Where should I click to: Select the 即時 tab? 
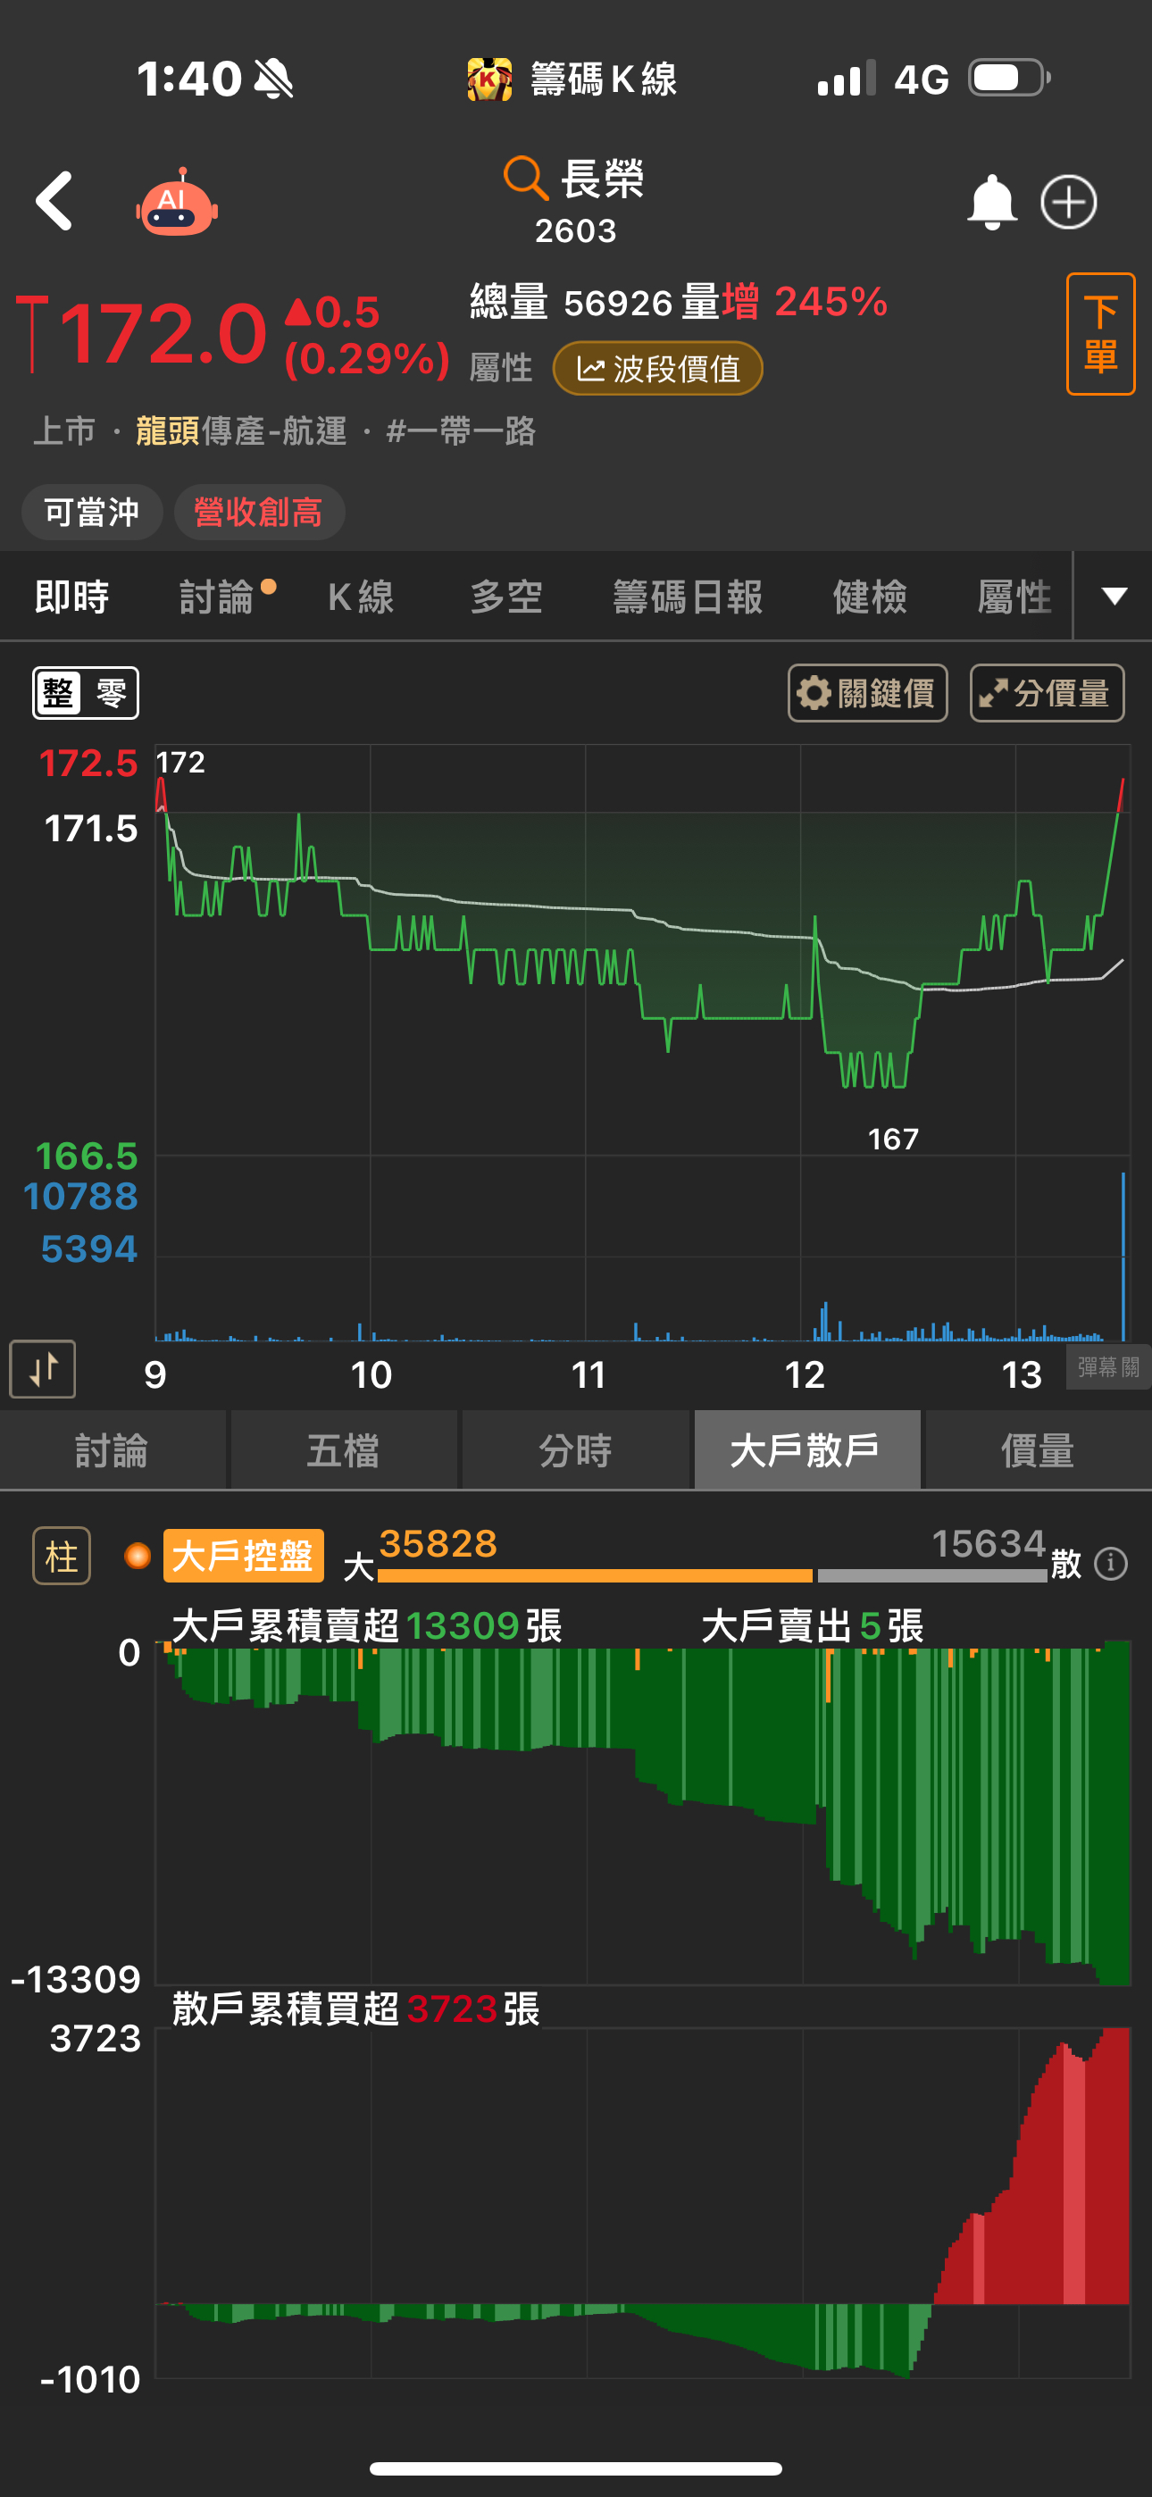point(71,597)
